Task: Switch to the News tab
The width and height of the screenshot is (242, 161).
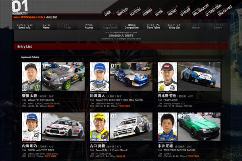Action: 46,27
